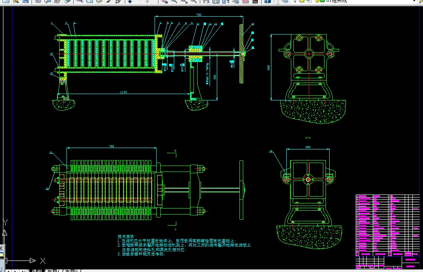This screenshot has width=423, height=272.
Task: Copy selection using the Copy icon
Action: [89, 1]
